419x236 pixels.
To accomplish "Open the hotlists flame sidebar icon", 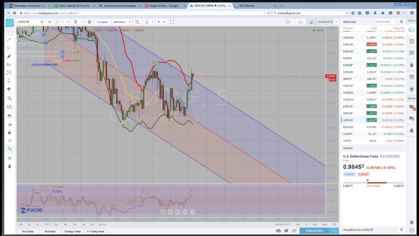I will 412,65.
